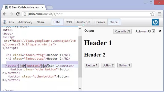This screenshot has height=92, width=164.
Task: Click the id="button1" attribute in code
Action: pyautogui.click(x=31, y=66)
